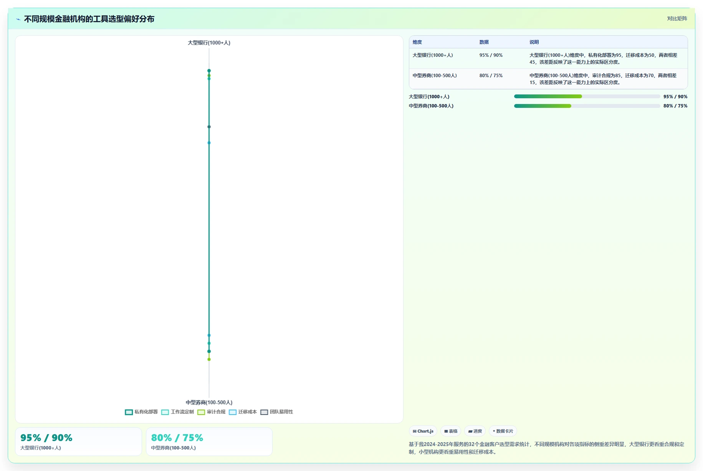Click the 数据 column header
Viewport: 703px width, 471px height.
point(484,42)
